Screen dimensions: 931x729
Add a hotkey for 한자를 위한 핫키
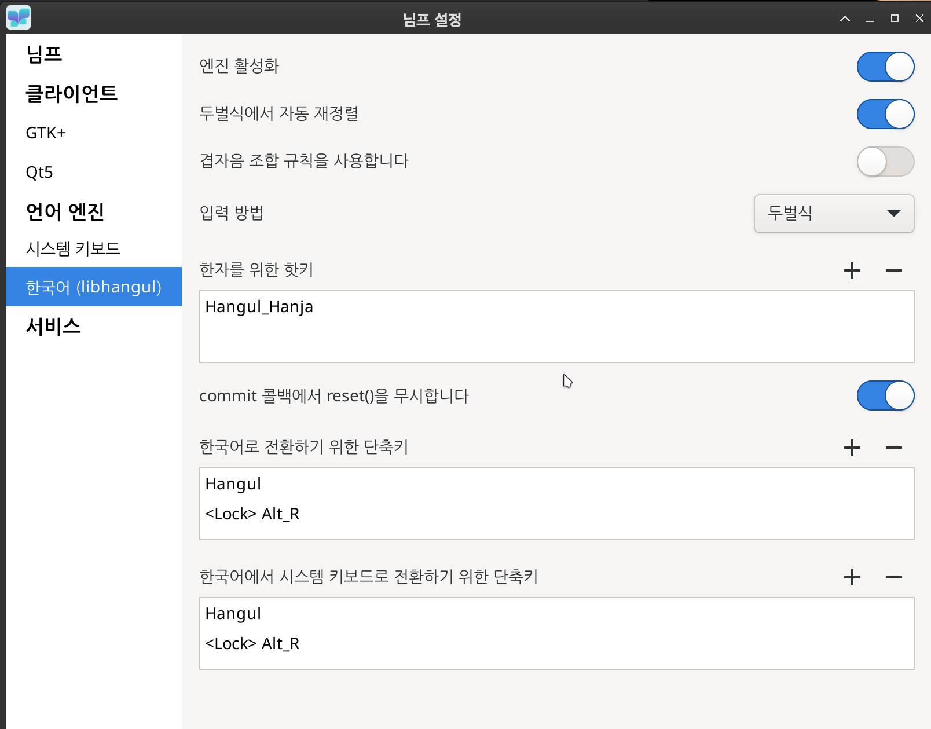(852, 270)
